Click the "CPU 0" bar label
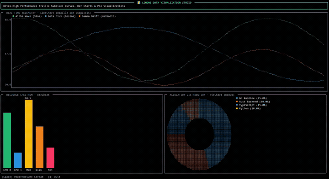The image size is (329, 179). [7, 170]
